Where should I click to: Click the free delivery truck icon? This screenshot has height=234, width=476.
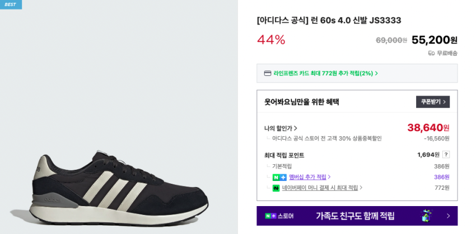tap(431, 53)
